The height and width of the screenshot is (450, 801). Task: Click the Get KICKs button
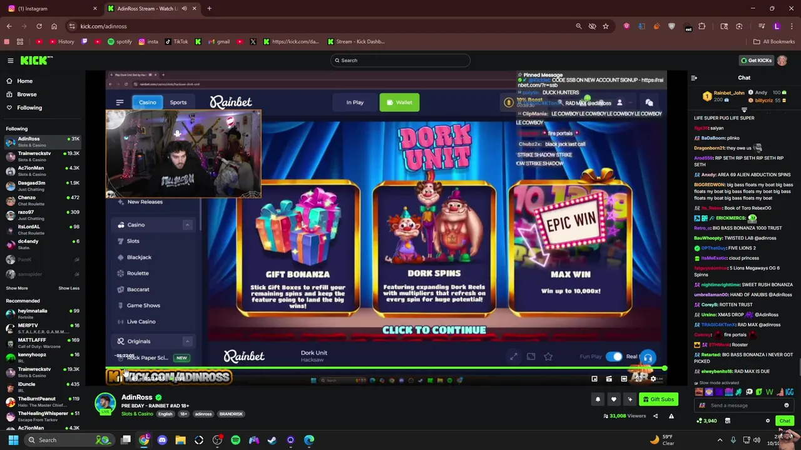pyautogui.click(x=756, y=61)
